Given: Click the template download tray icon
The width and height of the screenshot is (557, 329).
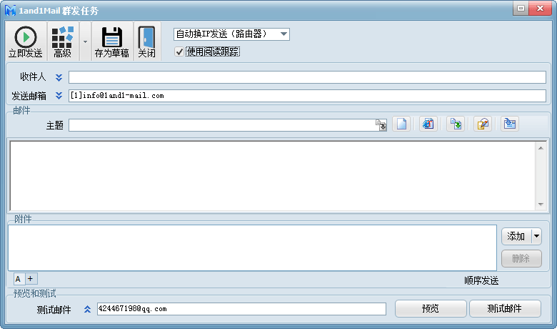Looking at the screenshot, I should [510, 124].
